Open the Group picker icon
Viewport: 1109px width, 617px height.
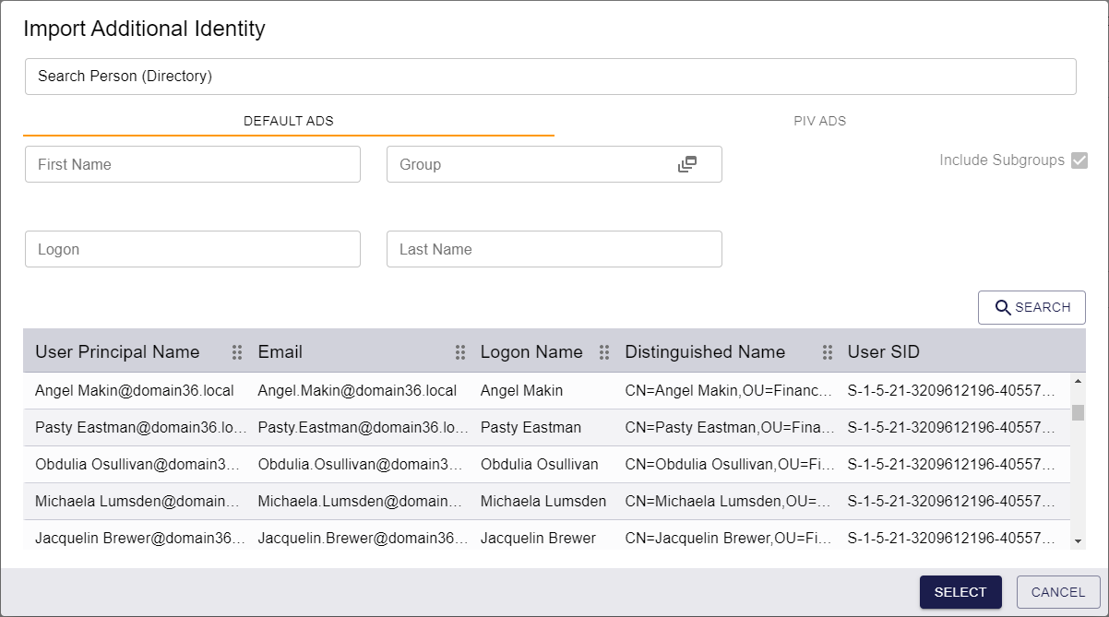tap(686, 164)
